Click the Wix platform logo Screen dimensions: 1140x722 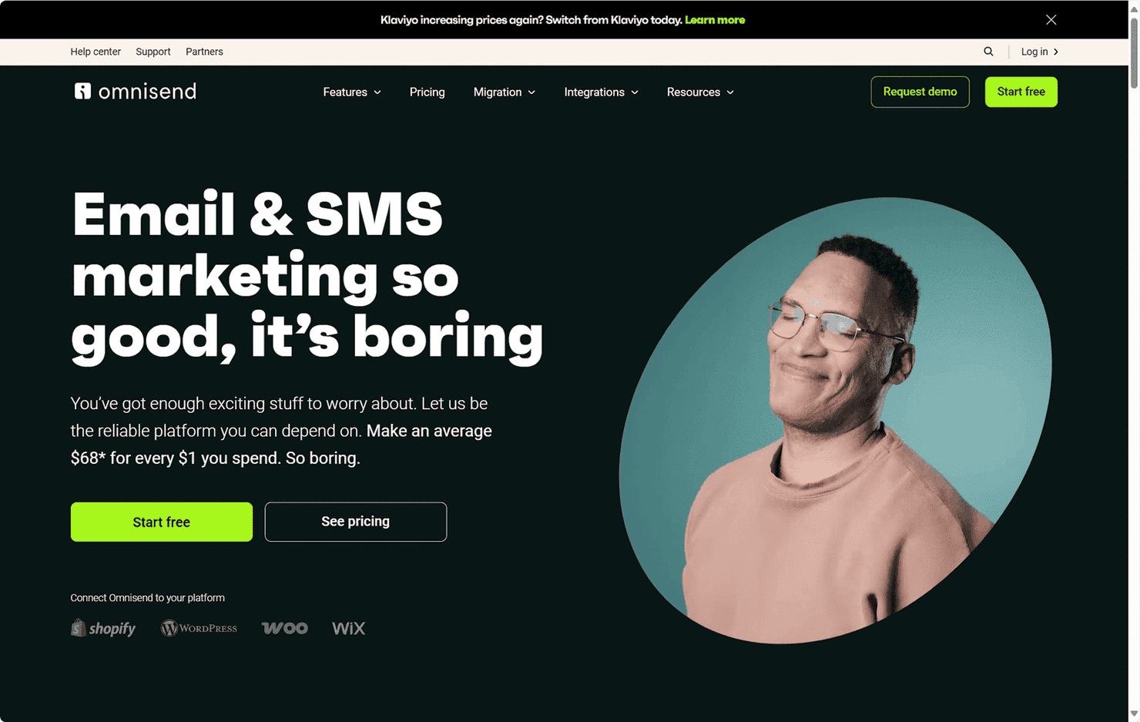(x=348, y=628)
